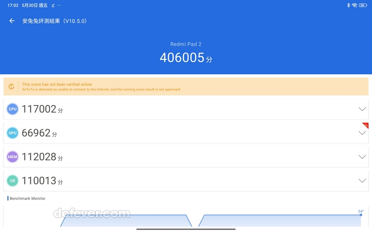The height and width of the screenshot is (232, 372).
Task: Tap the battery indicator in status bar
Action: pyautogui.click(x=363, y=5)
